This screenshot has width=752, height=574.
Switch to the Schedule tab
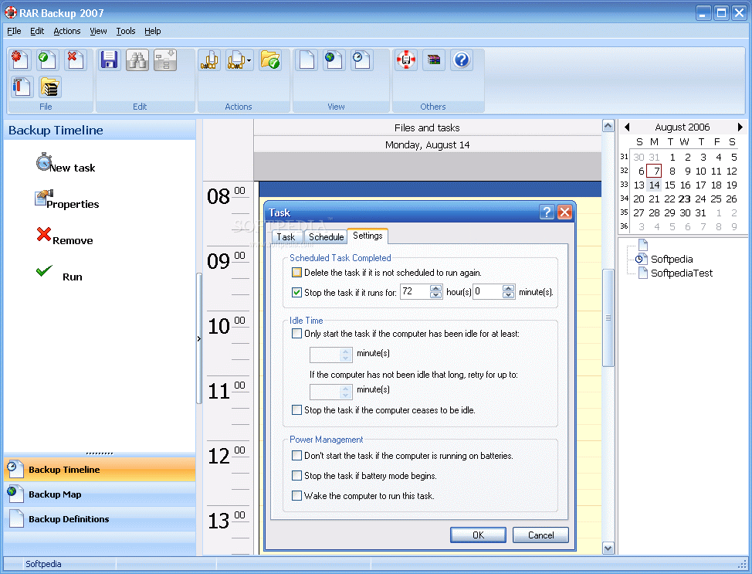click(x=326, y=237)
